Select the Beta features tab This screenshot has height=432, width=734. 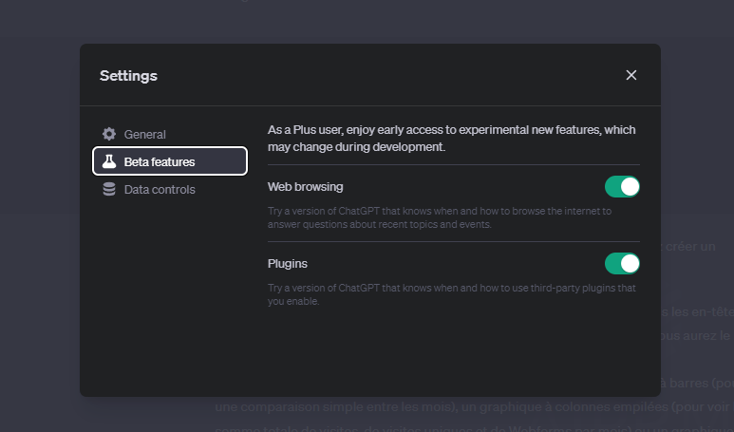point(169,161)
